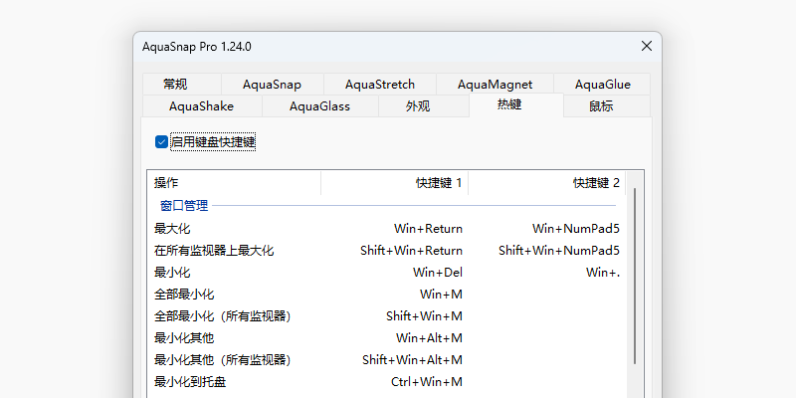Close the AquaSnap Pro settings window

pos(646,46)
